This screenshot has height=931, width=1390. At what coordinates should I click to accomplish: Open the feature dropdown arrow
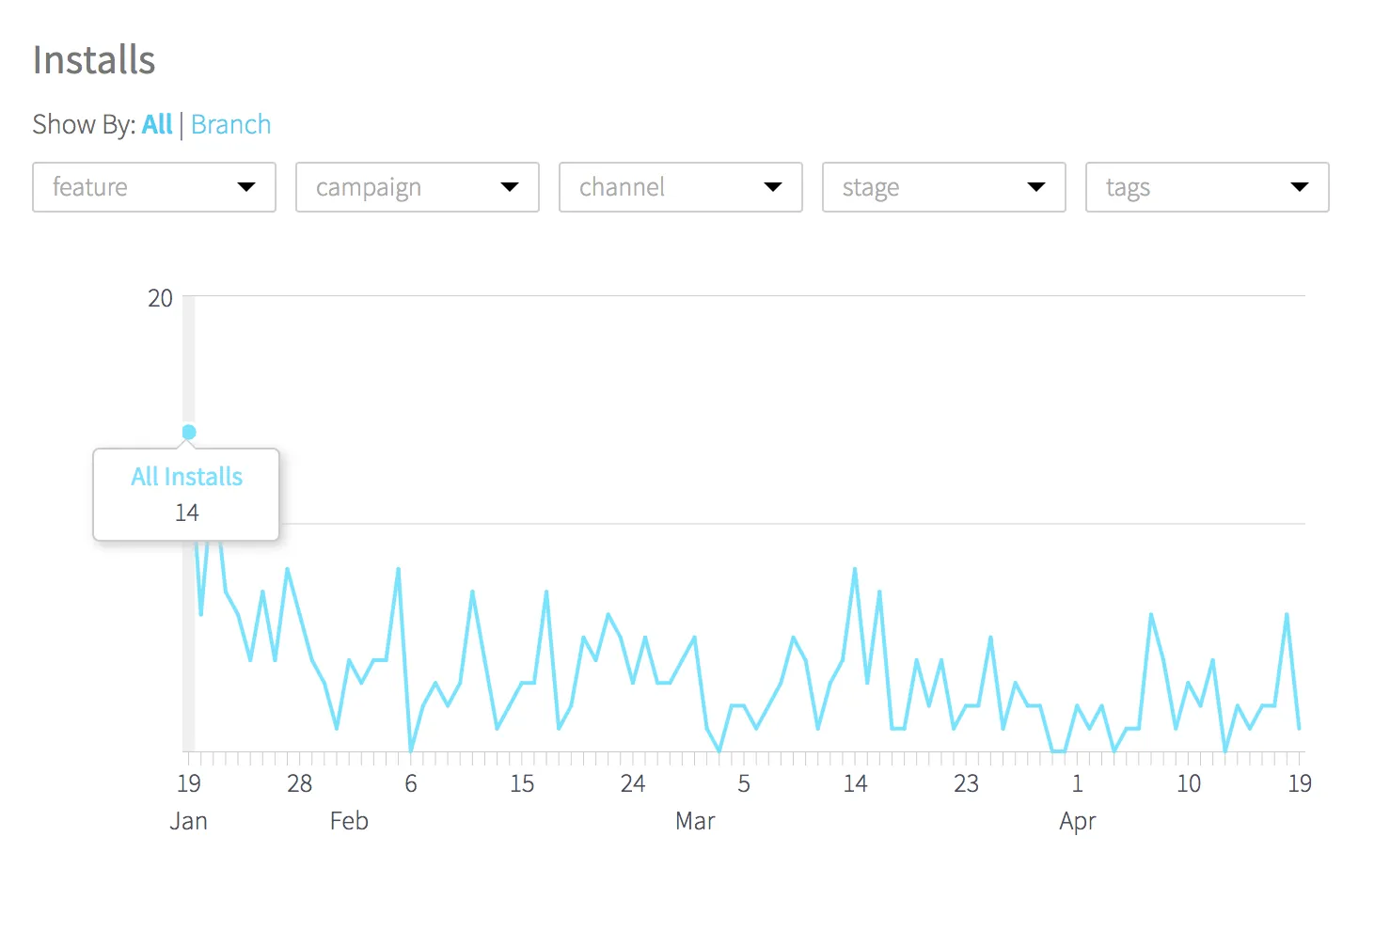pos(246,187)
